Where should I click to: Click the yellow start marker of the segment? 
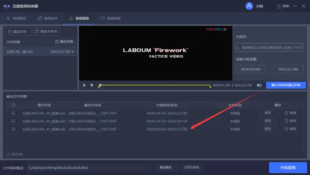point(99,86)
